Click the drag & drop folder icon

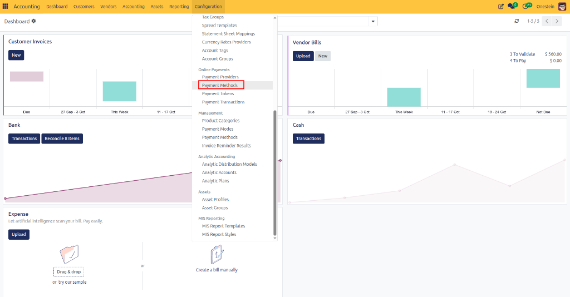[69, 254]
